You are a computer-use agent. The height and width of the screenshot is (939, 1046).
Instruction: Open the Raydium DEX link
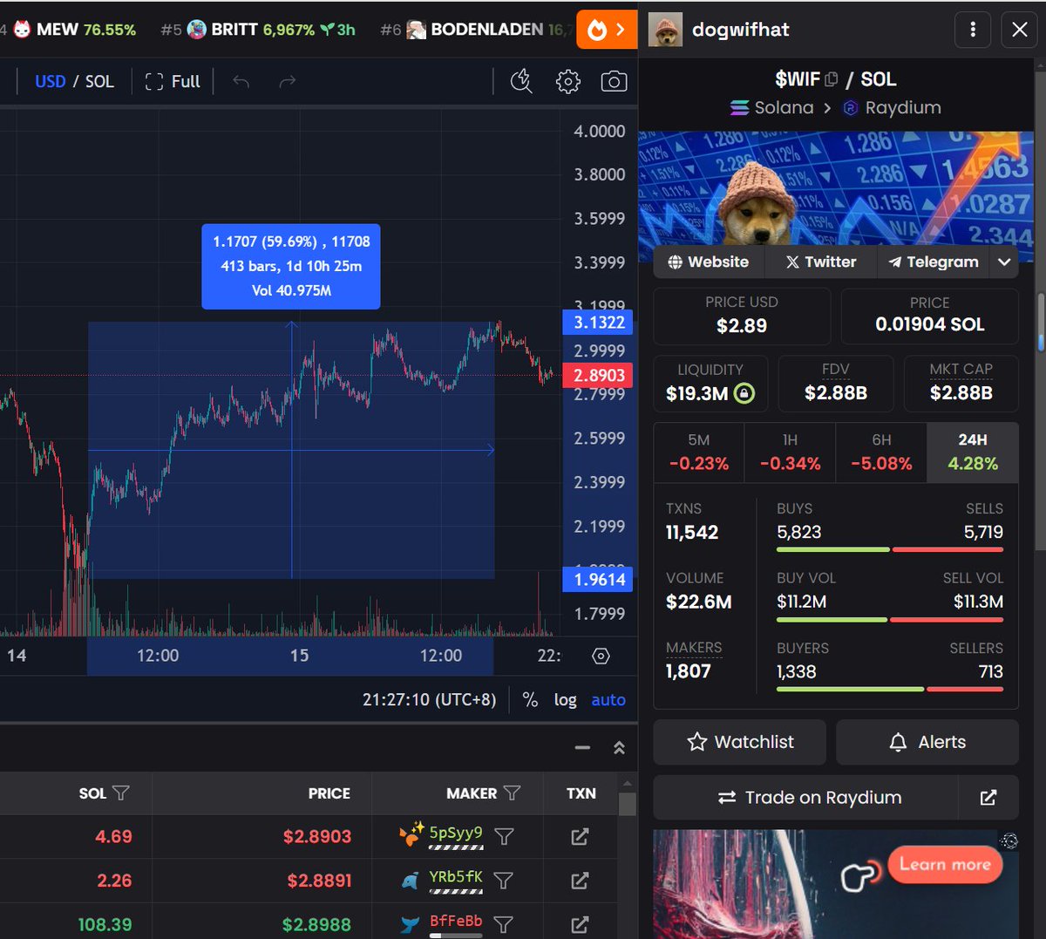coord(893,108)
